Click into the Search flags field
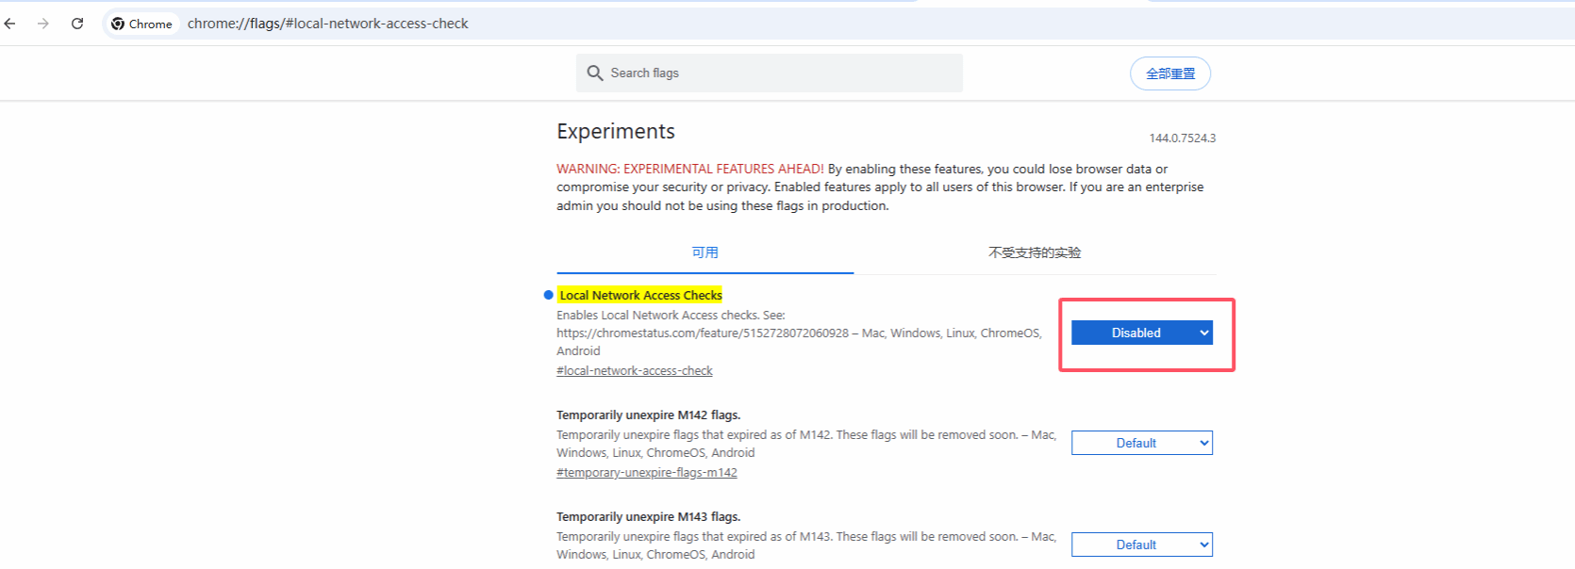Viewport: 1575px width, 569px height. (773, 73)
